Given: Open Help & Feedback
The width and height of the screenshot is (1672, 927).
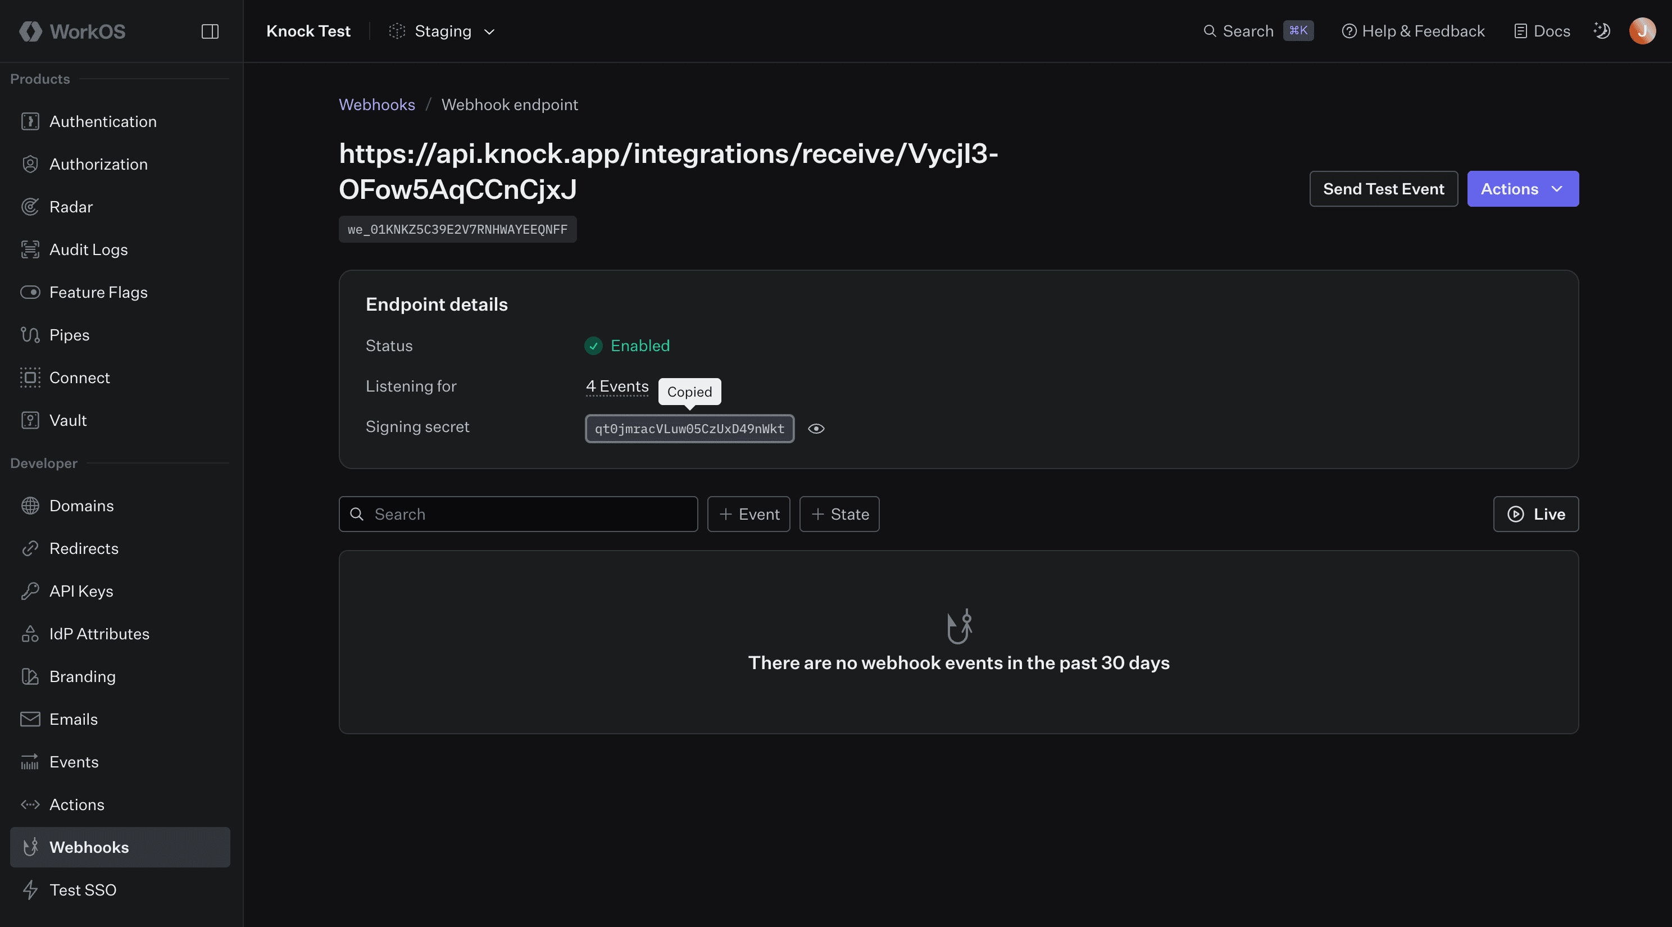Looking at the screenshot, I should pyautogui.click(x=1412, y=30).
